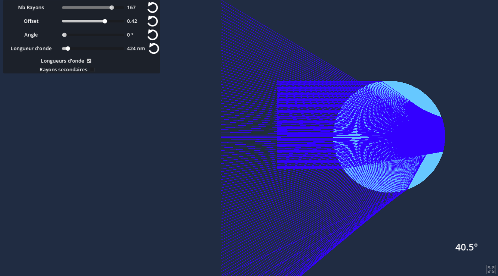498x276 pixels.
Task: Toggle fullscreen mode icon
Action: click(x=491, y=269)
